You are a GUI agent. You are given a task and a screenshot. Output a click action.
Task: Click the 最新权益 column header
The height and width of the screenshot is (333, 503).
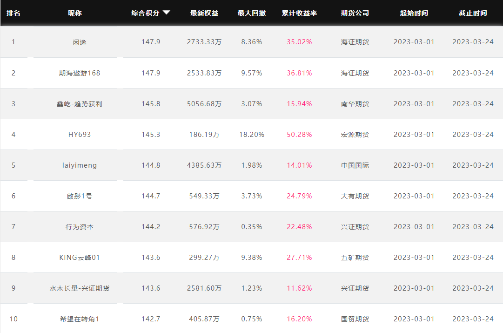pyautogui.click(x=204, y=13)
